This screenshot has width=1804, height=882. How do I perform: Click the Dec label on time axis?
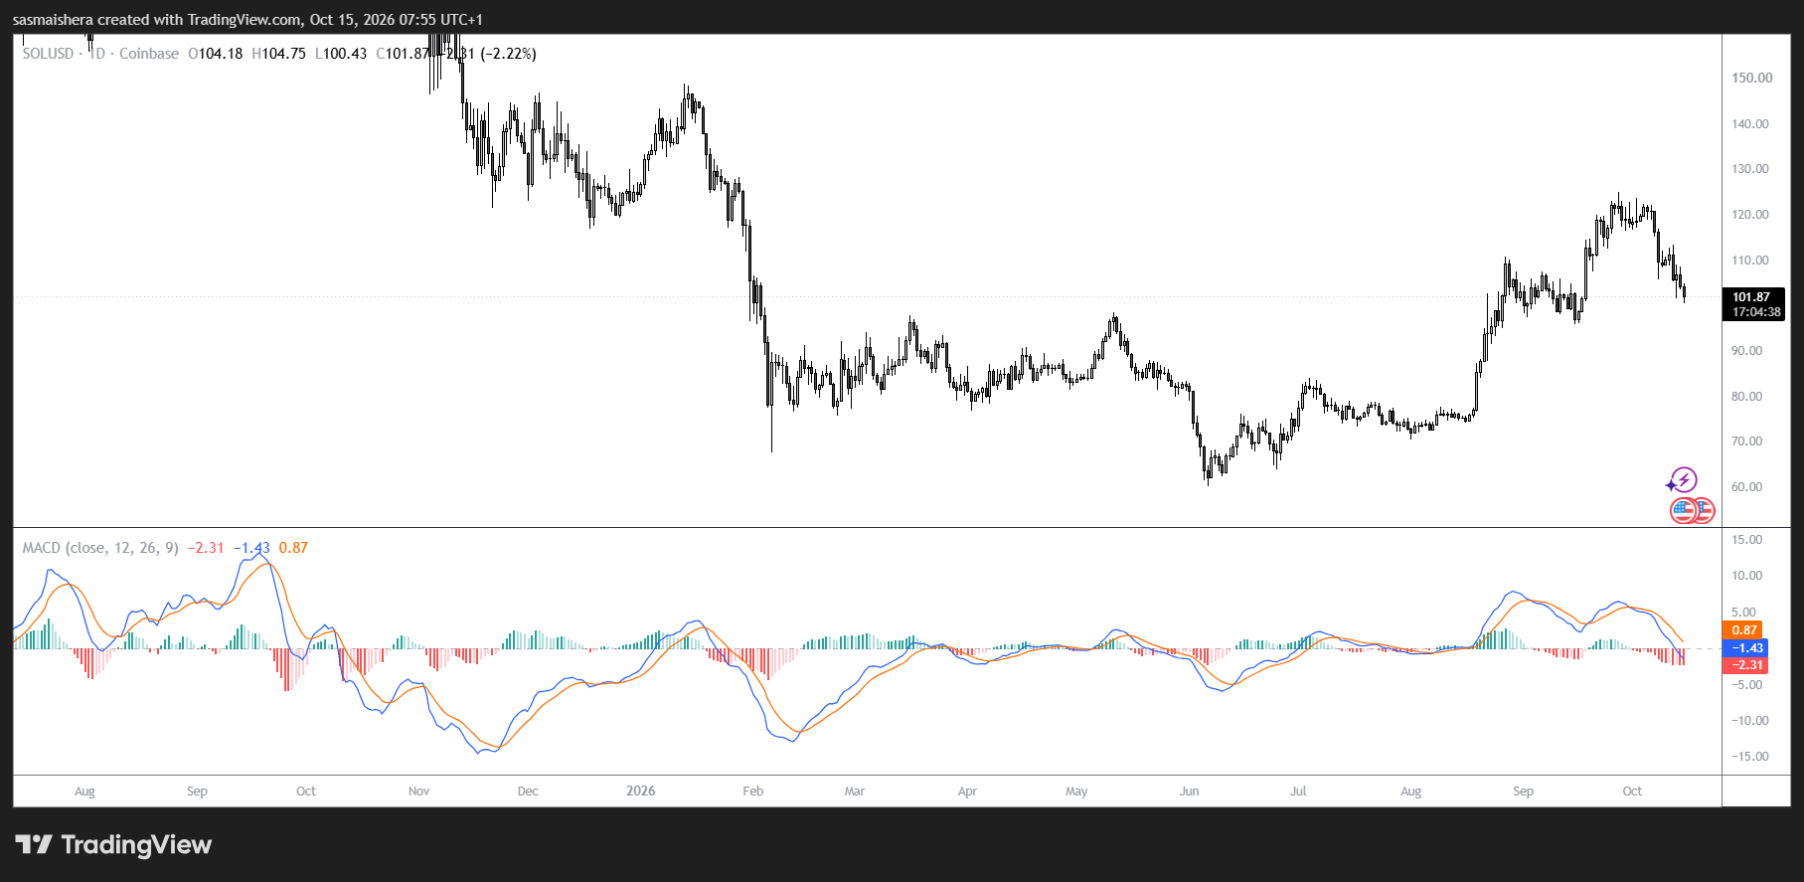click(x=528, y=792)
